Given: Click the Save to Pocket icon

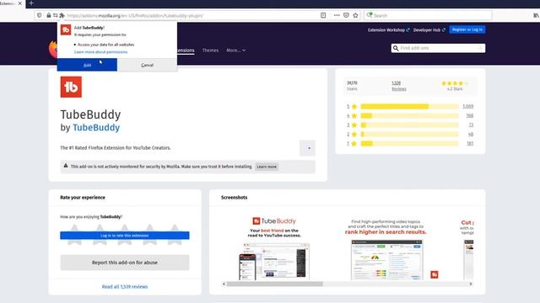Looking at the screenshot, I should [346, 15].
